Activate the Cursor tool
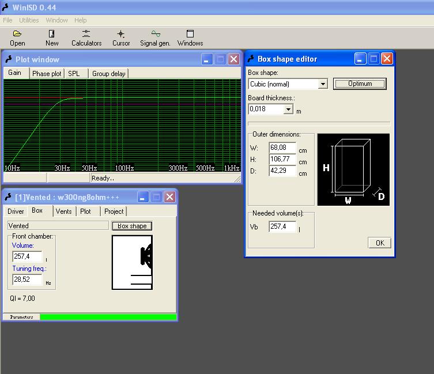This screenshot has height=374, width=434. pos(121,38)
